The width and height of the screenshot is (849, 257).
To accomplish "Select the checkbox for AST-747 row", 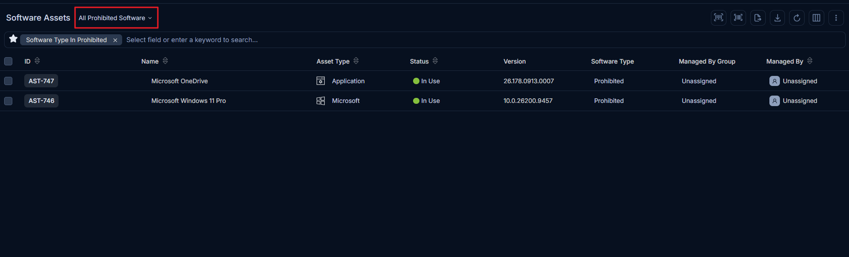I will (x=8, y=81).
